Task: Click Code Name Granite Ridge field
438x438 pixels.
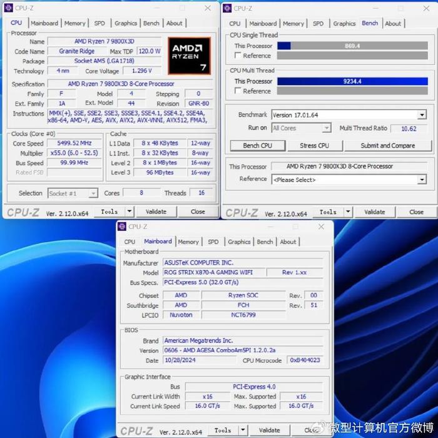Action: [77, 51]
